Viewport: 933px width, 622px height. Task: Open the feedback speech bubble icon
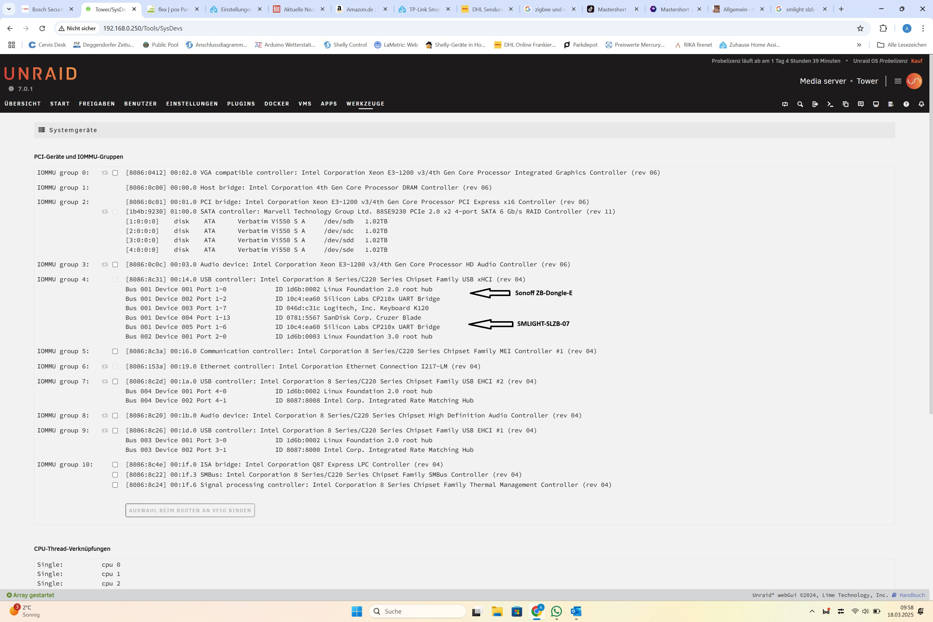pyautogui.click(x=861, y=104)
